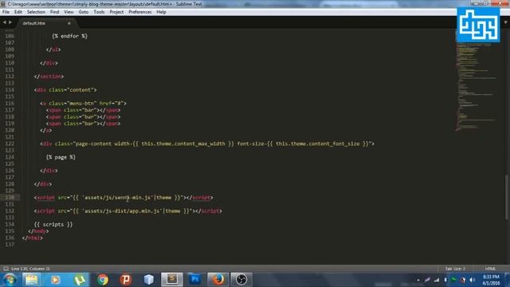Close the default.htm tab
The image size is (510, 287).
pos(69,23)
